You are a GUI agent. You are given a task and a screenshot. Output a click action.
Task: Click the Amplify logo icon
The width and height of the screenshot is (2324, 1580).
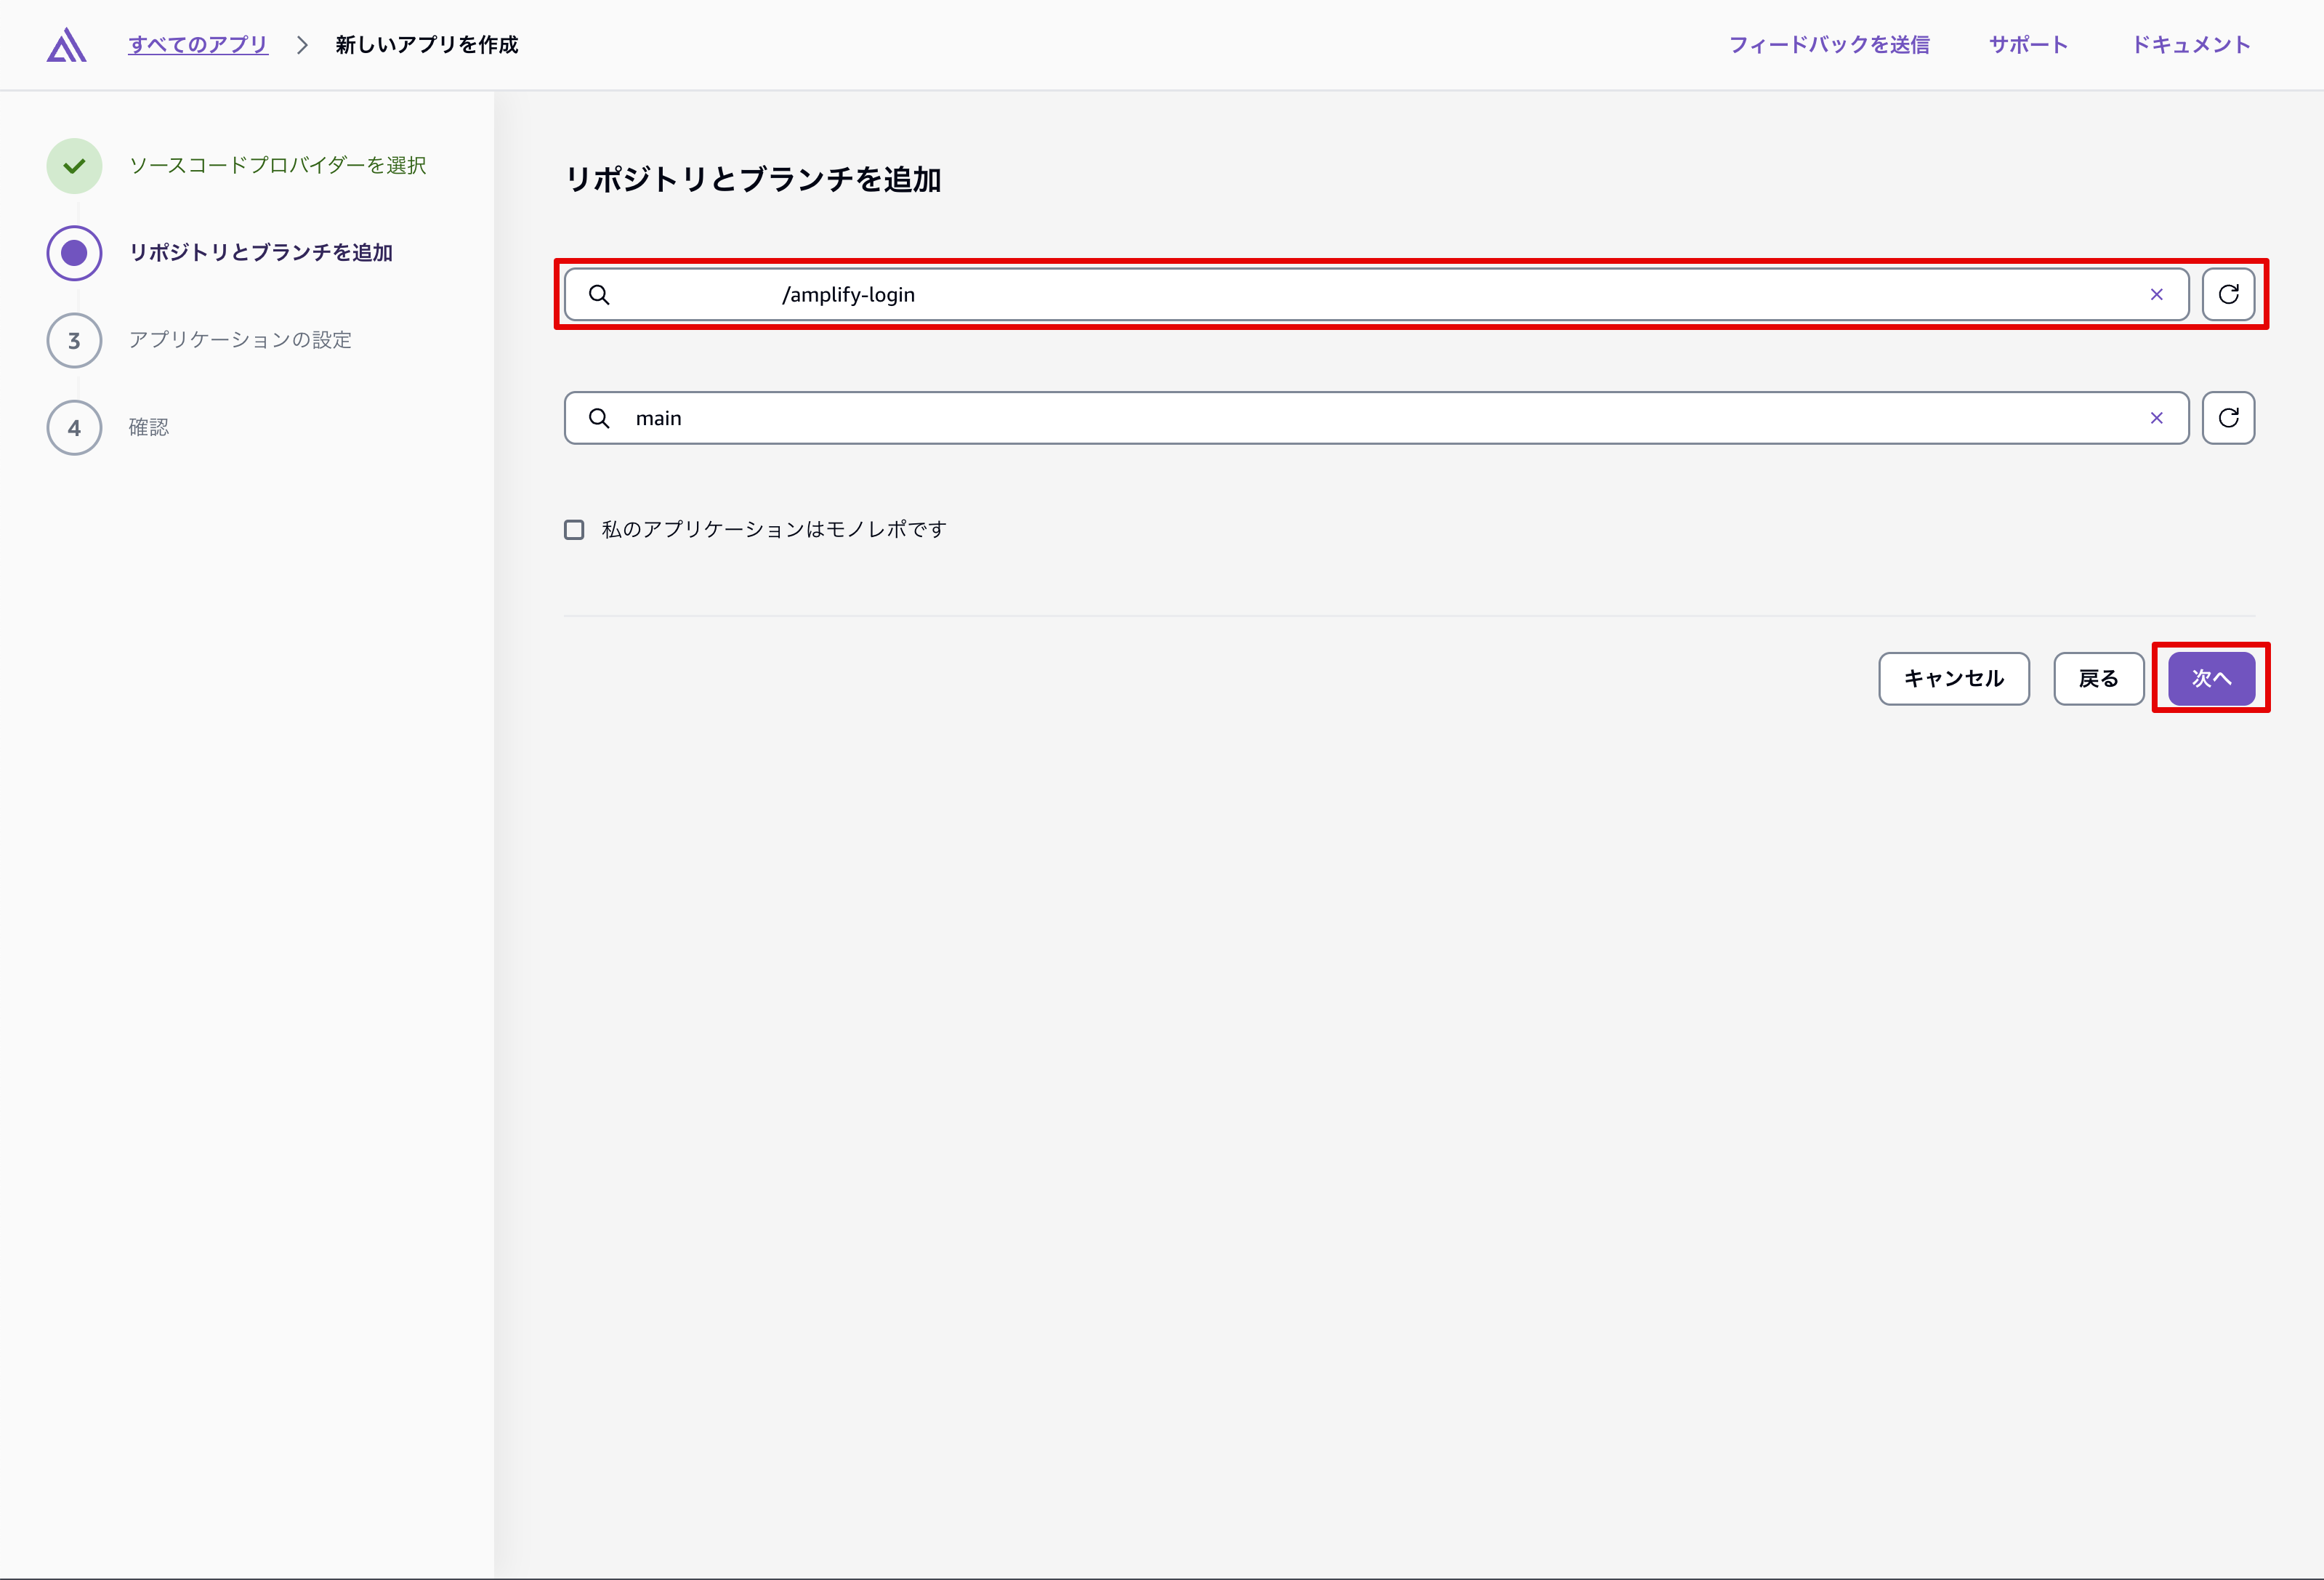tap(66, 45)
